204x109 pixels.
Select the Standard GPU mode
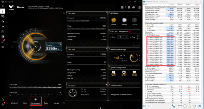point(124,22)
